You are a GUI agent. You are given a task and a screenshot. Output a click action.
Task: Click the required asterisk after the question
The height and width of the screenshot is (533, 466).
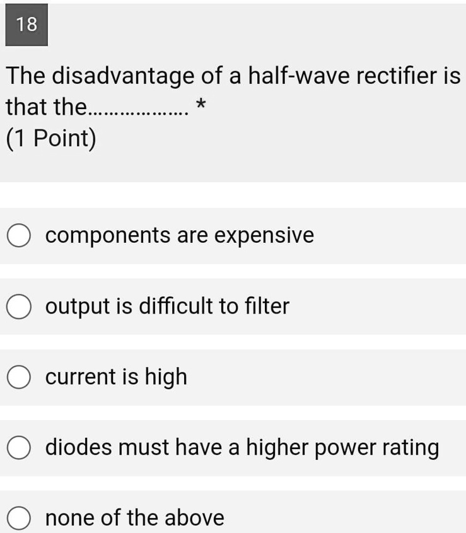(200, 104)
